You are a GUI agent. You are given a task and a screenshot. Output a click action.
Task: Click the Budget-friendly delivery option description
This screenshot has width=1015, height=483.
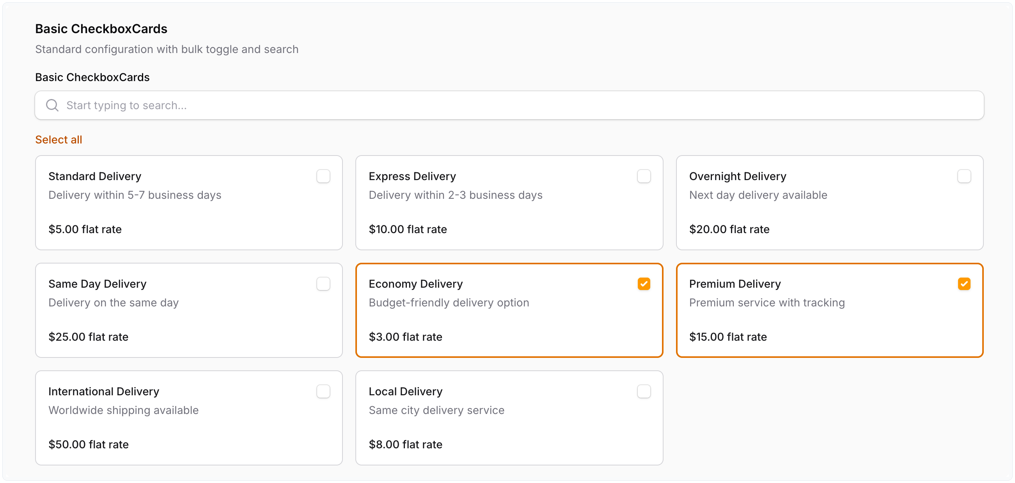click(x=448, y=303)
